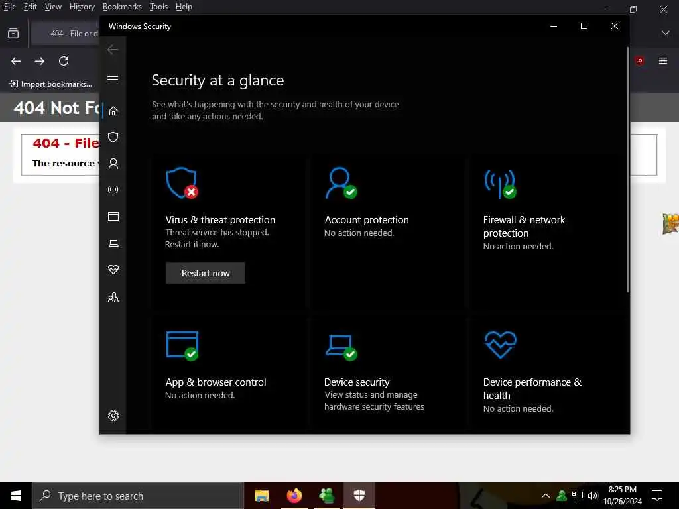
Task: Open the View menu in Firefox
Action: (x=53, y=7)
